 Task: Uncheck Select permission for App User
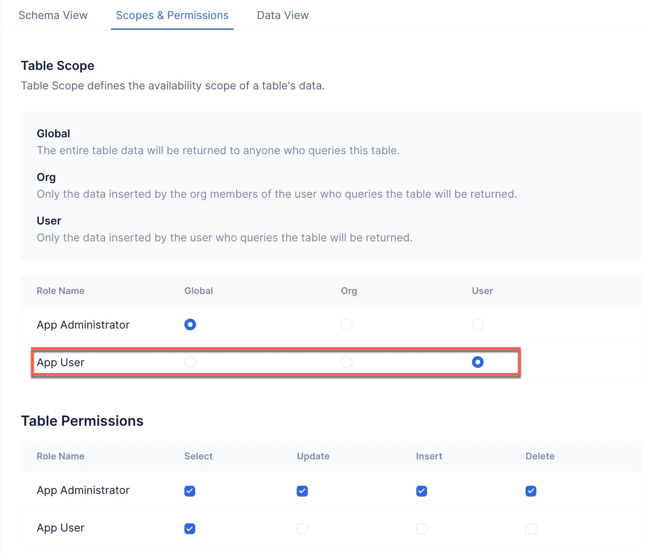pyautogui.click(x=190, y=529)
